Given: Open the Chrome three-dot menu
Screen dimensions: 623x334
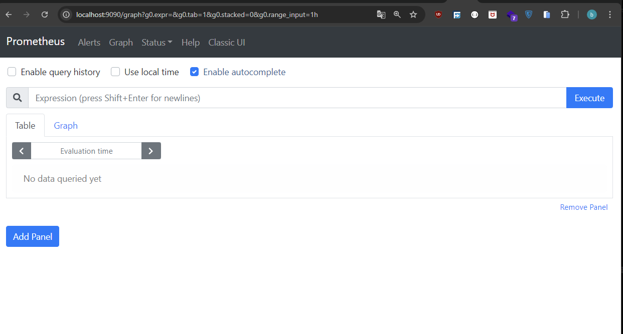Looking at the screenshot, I should 610,15.
